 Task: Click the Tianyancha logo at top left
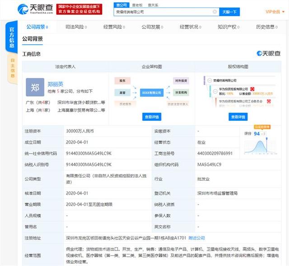point(35,9)
